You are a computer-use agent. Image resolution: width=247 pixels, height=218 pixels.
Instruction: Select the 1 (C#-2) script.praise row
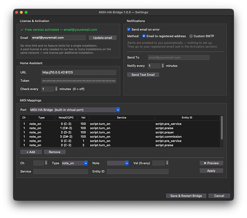click(120, 128)
